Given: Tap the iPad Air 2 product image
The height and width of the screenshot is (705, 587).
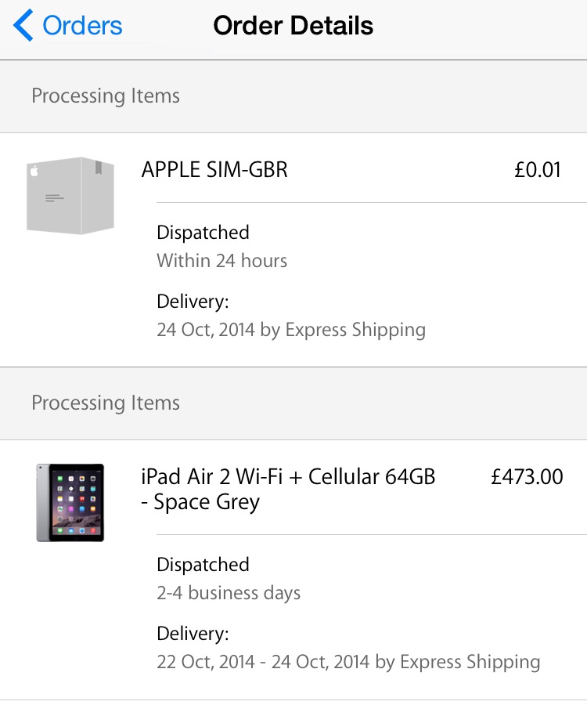Looking at the screenshot, I should [x=70, y=502].
